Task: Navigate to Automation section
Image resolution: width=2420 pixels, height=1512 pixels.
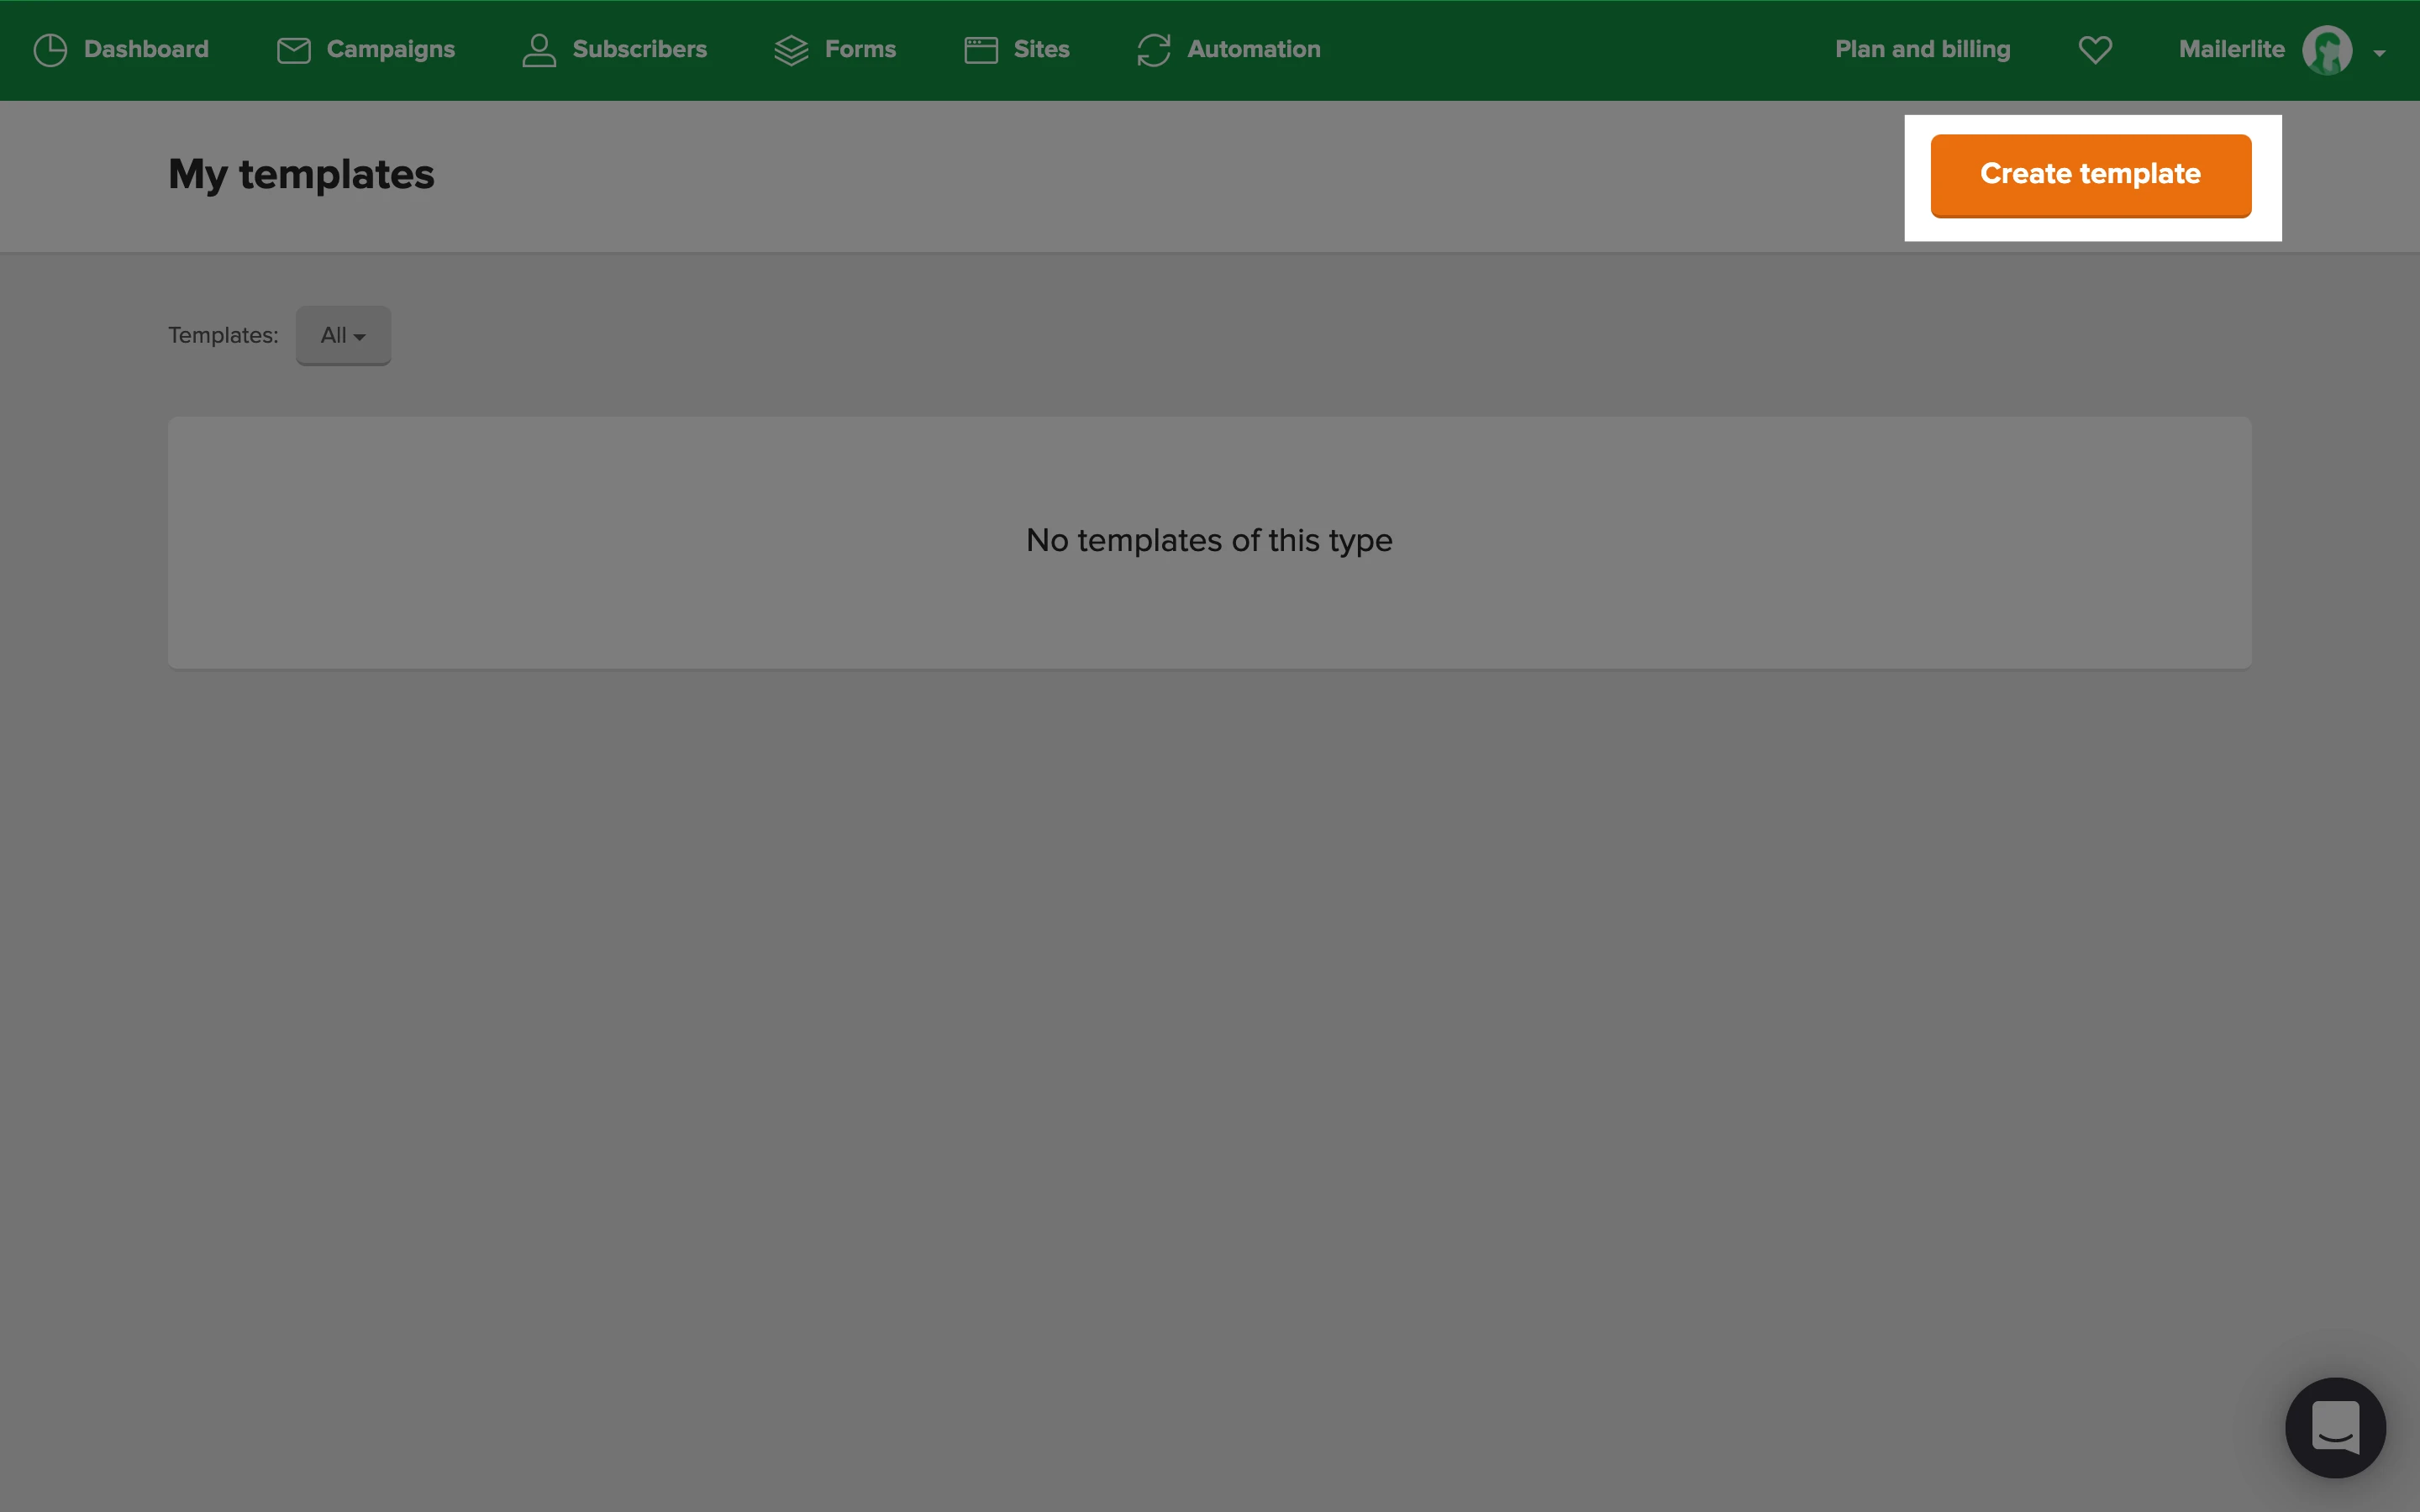Action: coord(1253,50)
